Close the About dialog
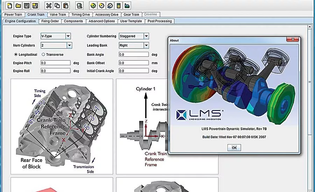The width and height of the screenshot is (315, 192). [293, 39]
